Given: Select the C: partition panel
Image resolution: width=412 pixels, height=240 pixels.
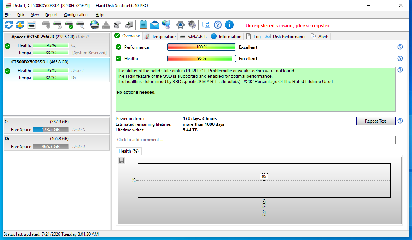Looking at the screenshot, I should [x=57, y=126].
